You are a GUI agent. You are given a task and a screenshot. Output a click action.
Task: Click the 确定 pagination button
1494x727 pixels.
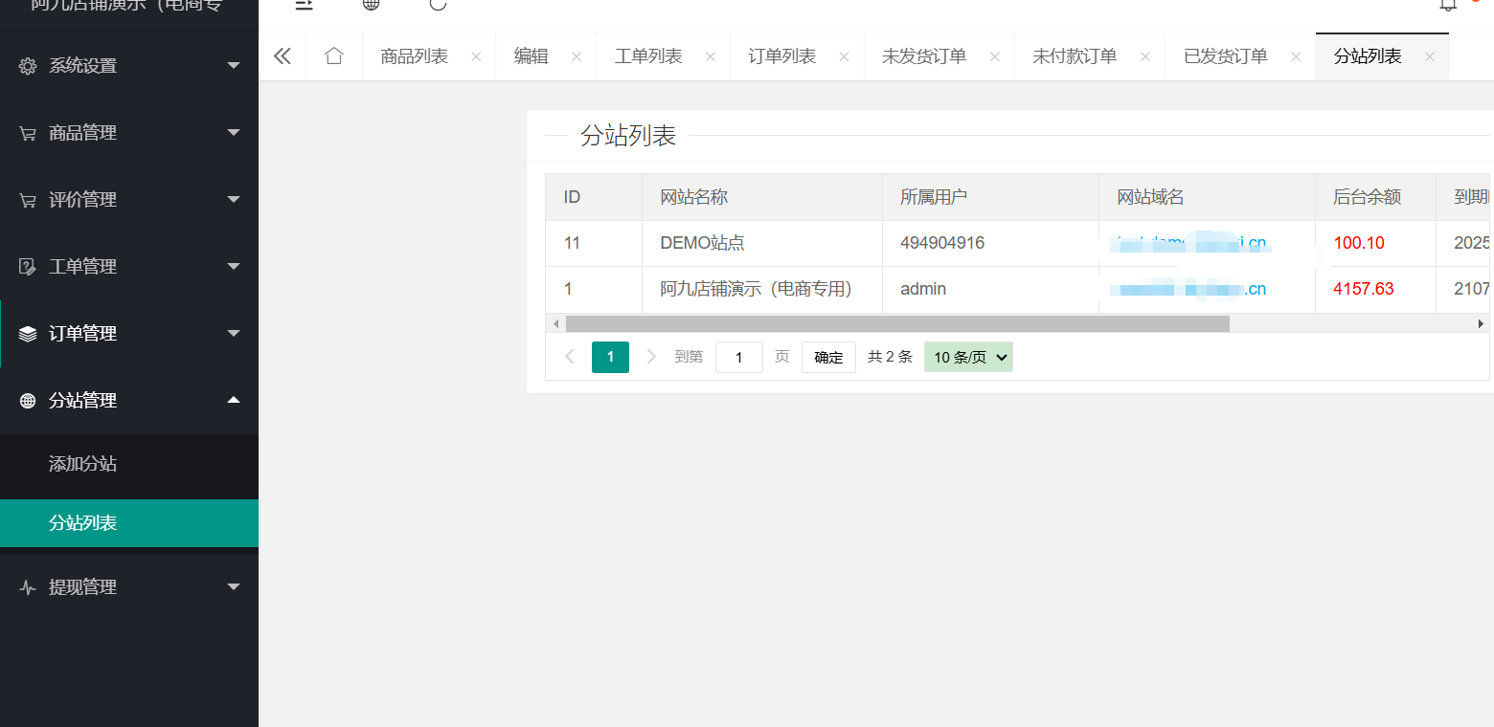828,358
